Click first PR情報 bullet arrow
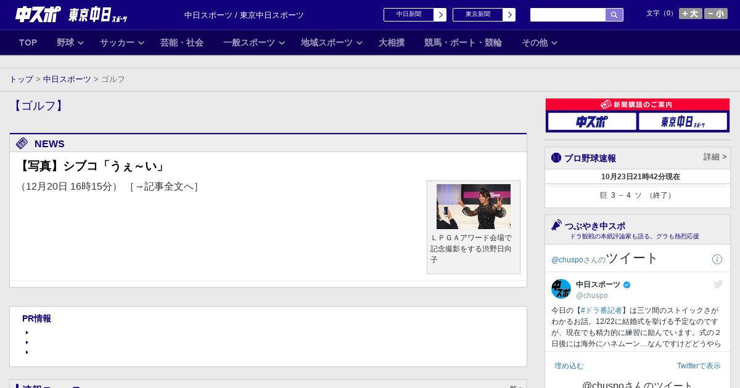This screenshot has width=740, height=388. pyautogui.click(x=27, y=333)
